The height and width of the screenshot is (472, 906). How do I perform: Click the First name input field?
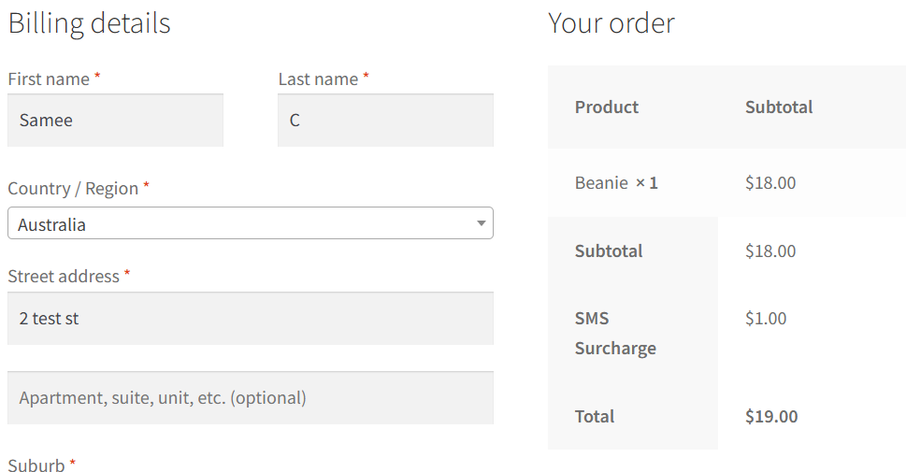116,121
